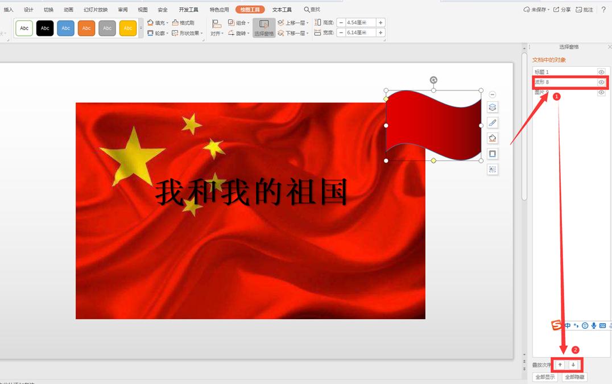Image resolution: width=612 pixels, height=384 pixels.
Task: Click the 全部显示 show all button
Action: (544, 377)
